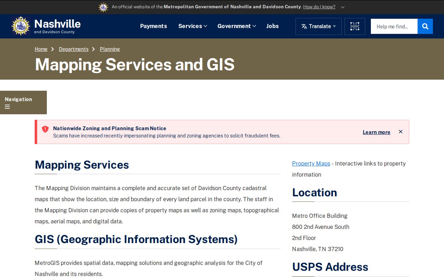Expand the Services menu

click(x=193, y=26)
